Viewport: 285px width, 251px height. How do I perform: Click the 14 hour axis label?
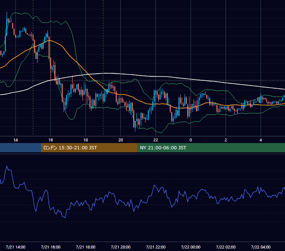pyautogui.click(x=16, y=140)
